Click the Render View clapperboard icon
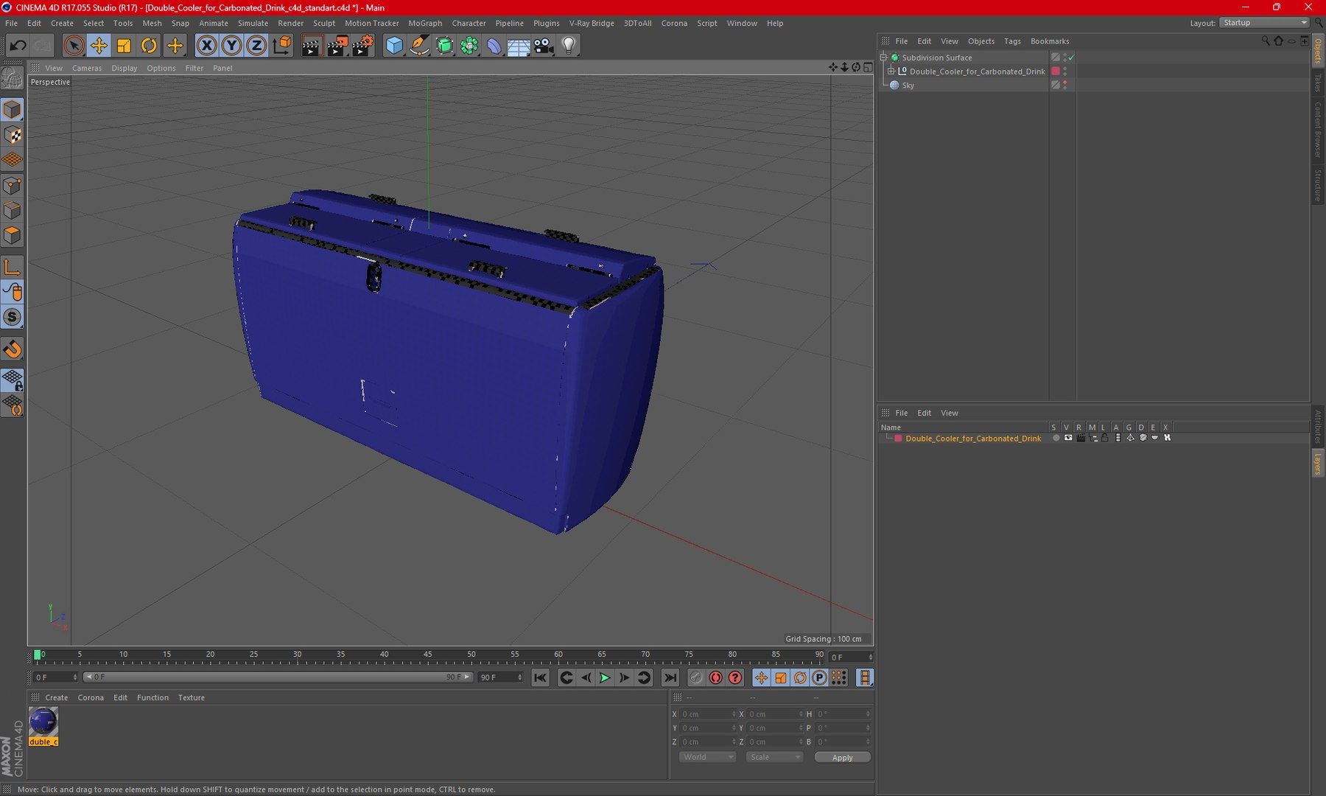The height and width of the screenshot is (796, 1326). 312,46
